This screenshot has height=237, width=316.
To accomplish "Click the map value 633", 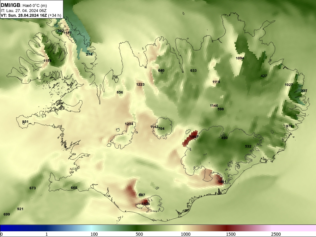I will (193, 70).
